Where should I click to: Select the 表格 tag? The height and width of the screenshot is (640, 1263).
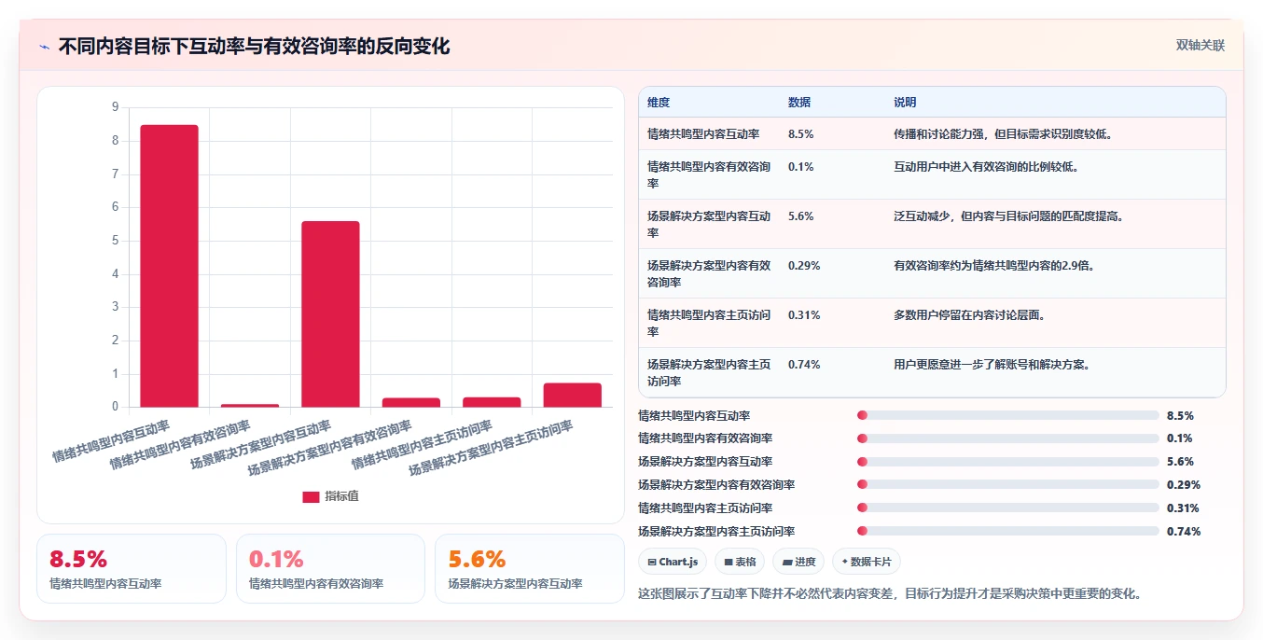pos(740,562)
